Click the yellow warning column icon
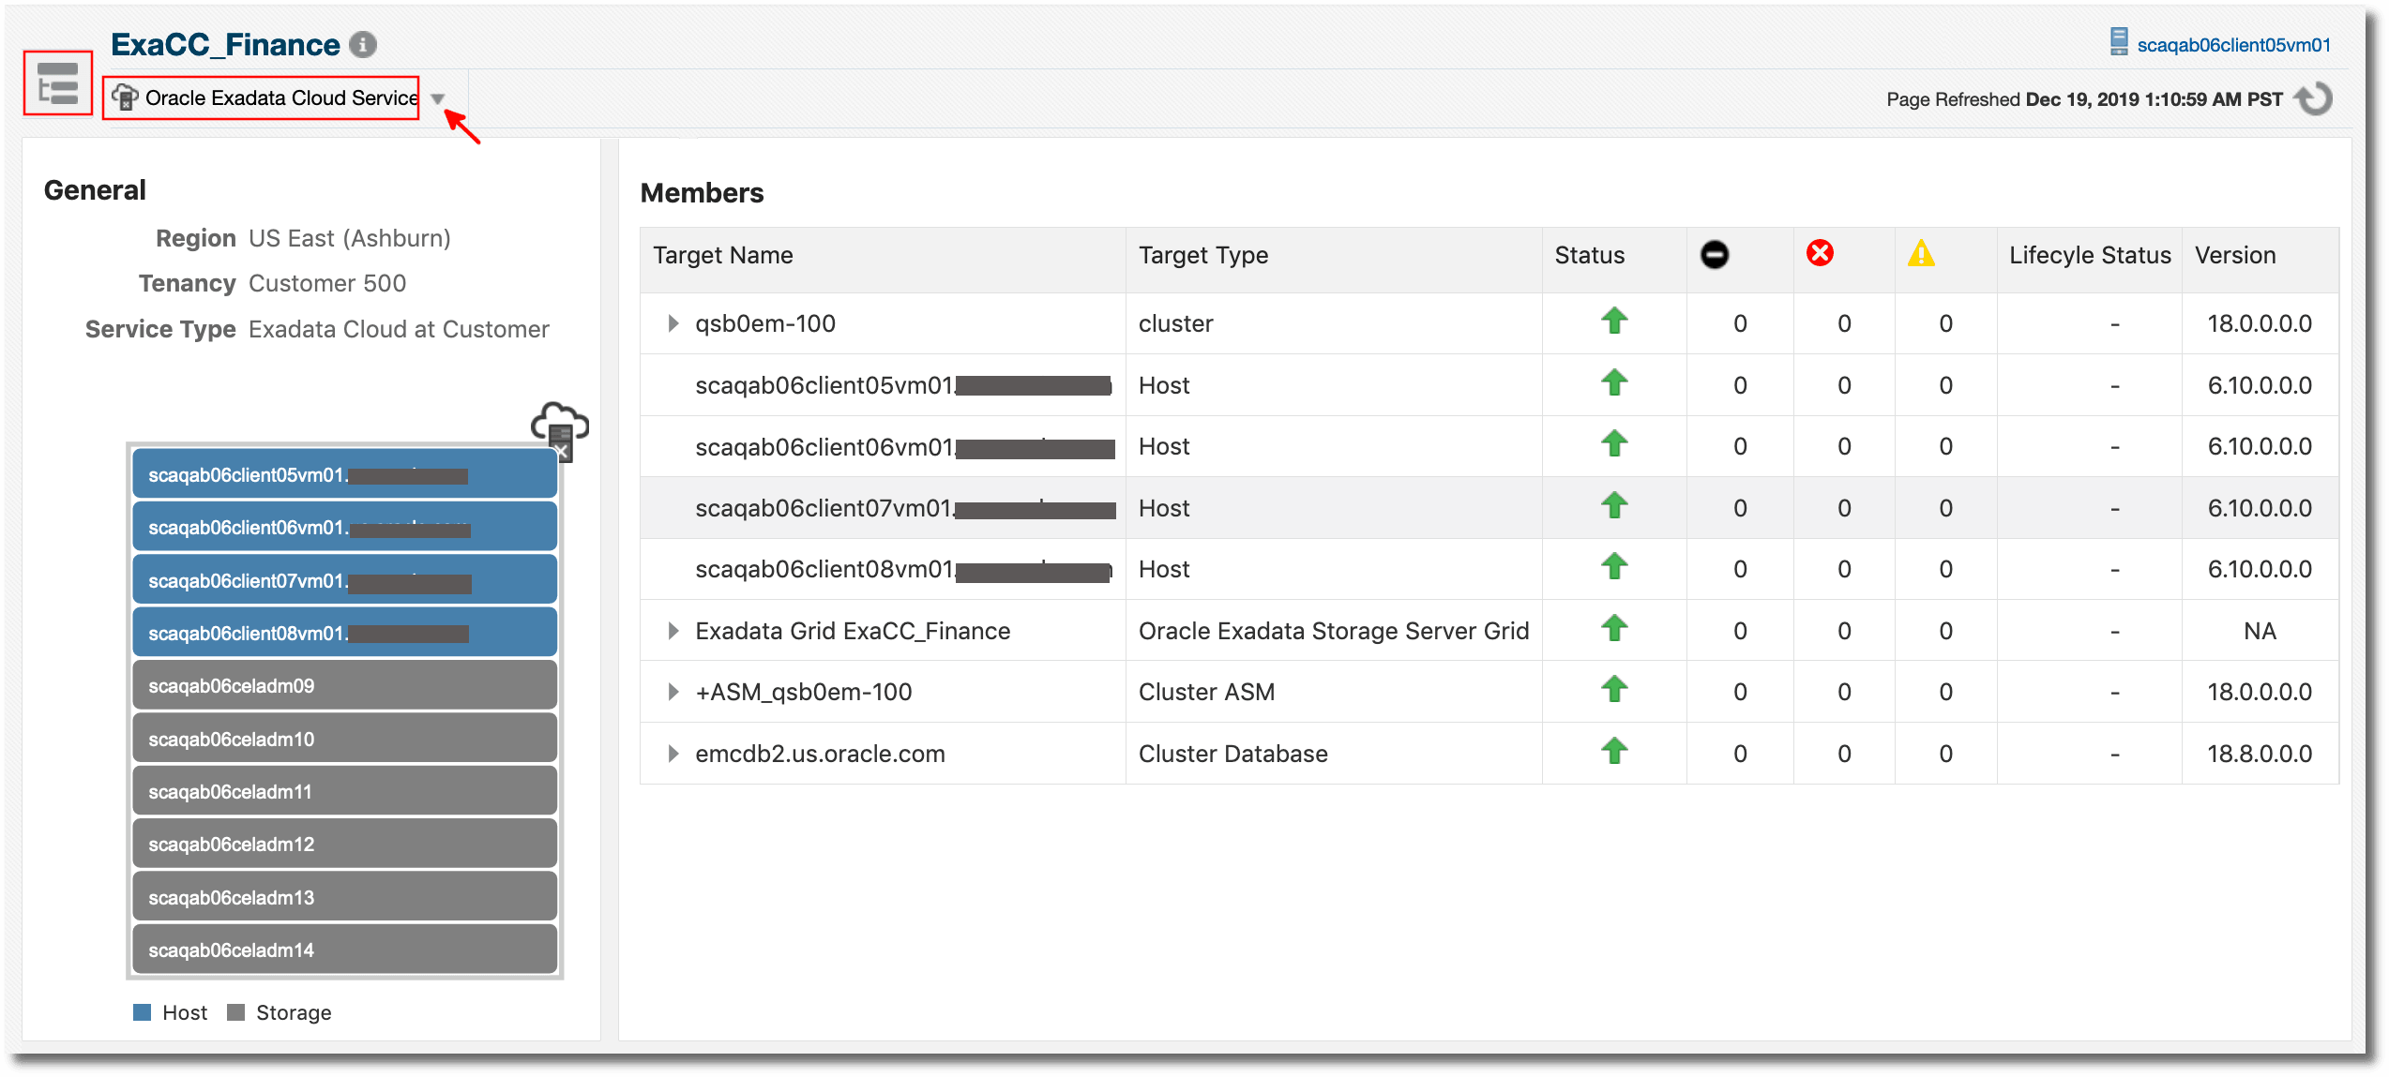 pyautogui.click(x=1920, y=252)
